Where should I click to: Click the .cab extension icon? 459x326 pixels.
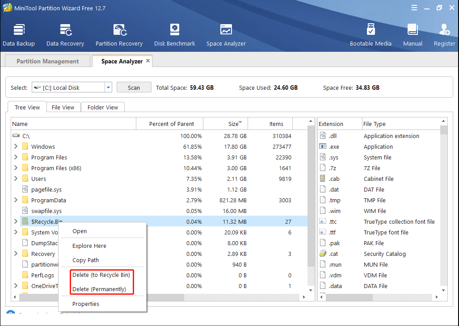click(x=323, y=179)
